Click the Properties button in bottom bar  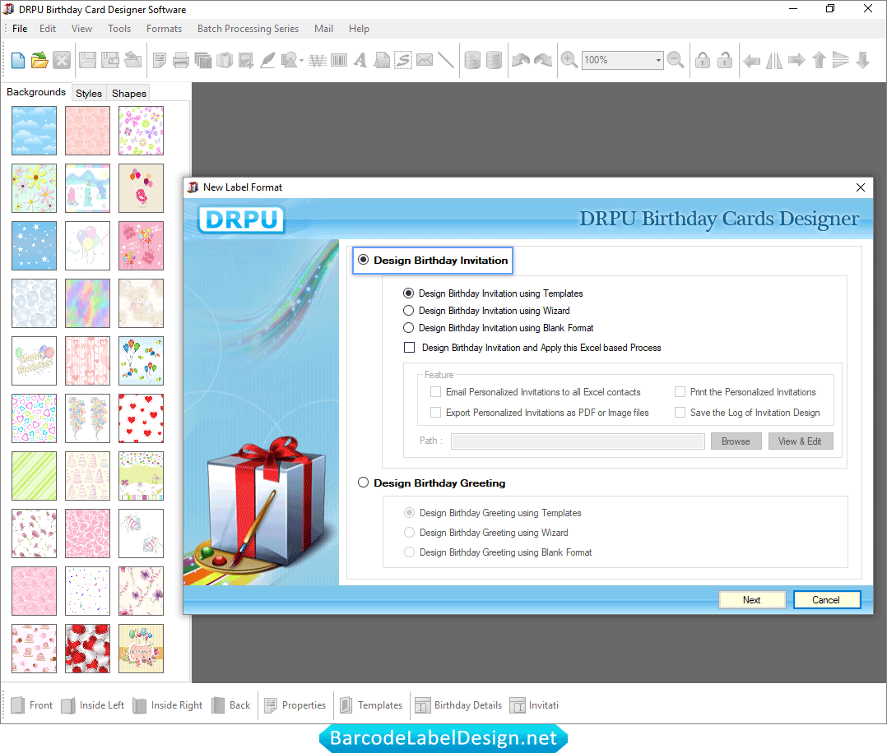(295, 705)
